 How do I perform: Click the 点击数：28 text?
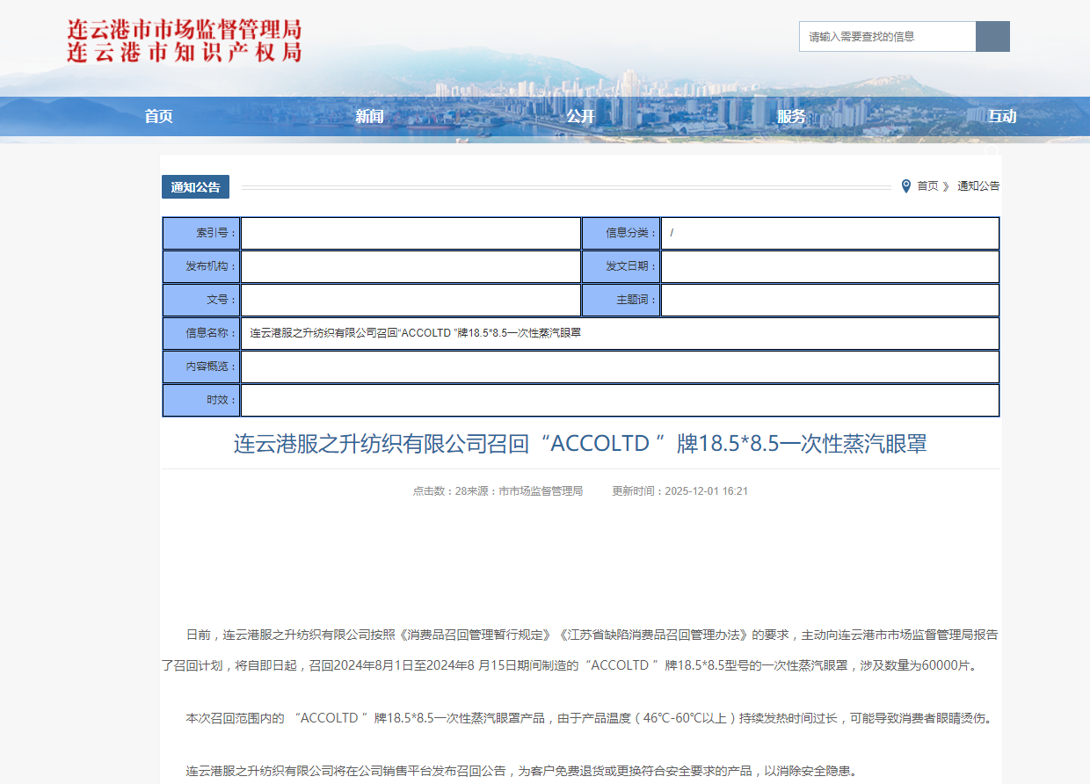click(440, 491)
